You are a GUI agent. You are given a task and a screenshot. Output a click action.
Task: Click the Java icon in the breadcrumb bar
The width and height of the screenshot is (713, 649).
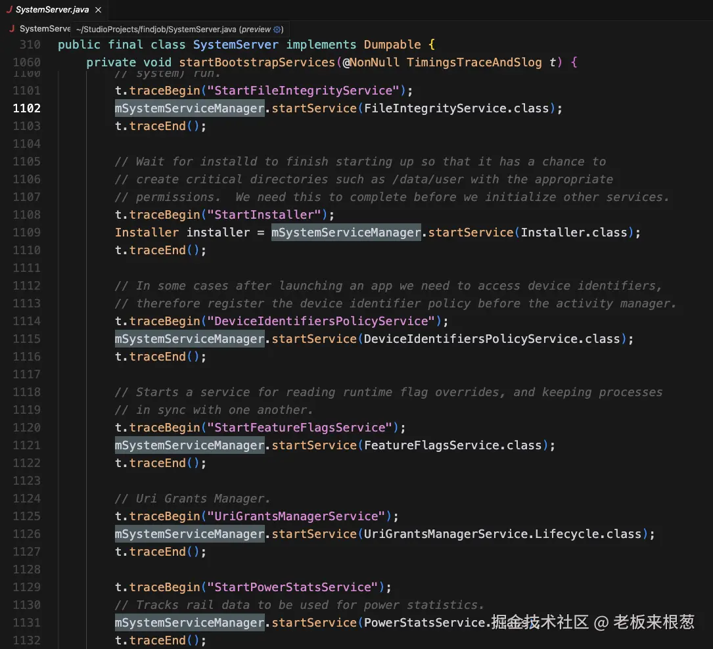coord(12,29)
